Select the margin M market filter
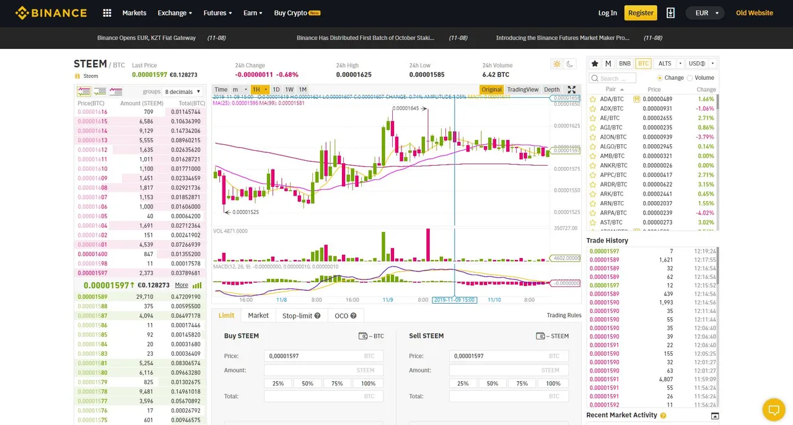 pos(608,63)
